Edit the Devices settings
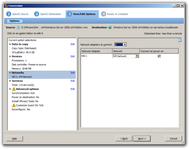 (73, 57)
